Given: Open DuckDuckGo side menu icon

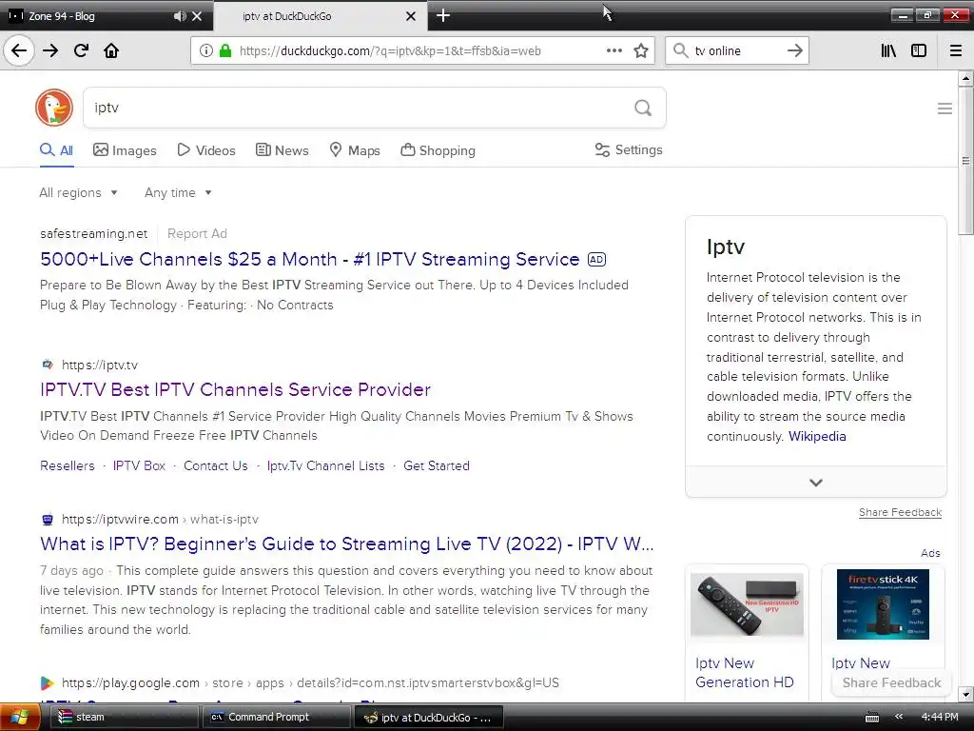Looking at the screenshot, I should 945,109.
